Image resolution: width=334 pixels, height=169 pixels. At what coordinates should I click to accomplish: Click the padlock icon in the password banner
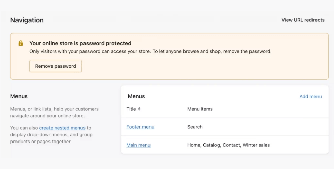pyautogui.click(x=21, y=43)
